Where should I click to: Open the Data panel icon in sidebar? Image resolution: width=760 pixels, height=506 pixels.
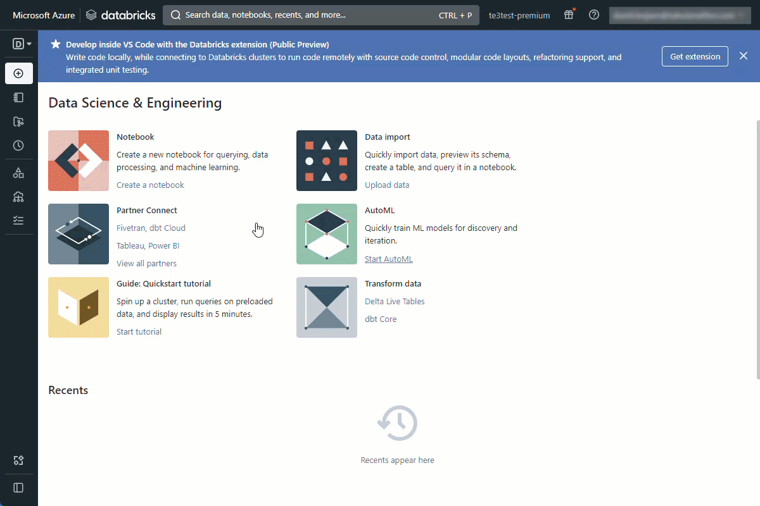pyautogui.click(x=19, y=171)
